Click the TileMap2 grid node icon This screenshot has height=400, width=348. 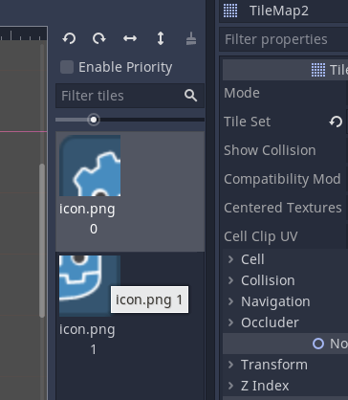tap(230, 11)
